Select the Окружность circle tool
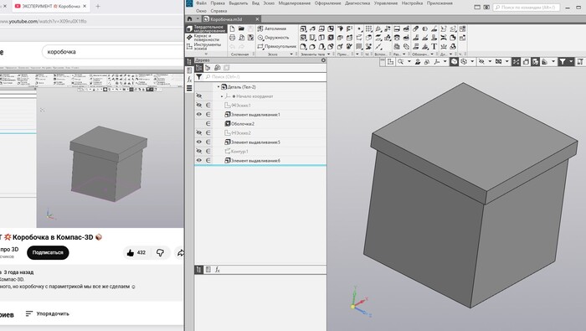586x331 pixels. point(273,38)
